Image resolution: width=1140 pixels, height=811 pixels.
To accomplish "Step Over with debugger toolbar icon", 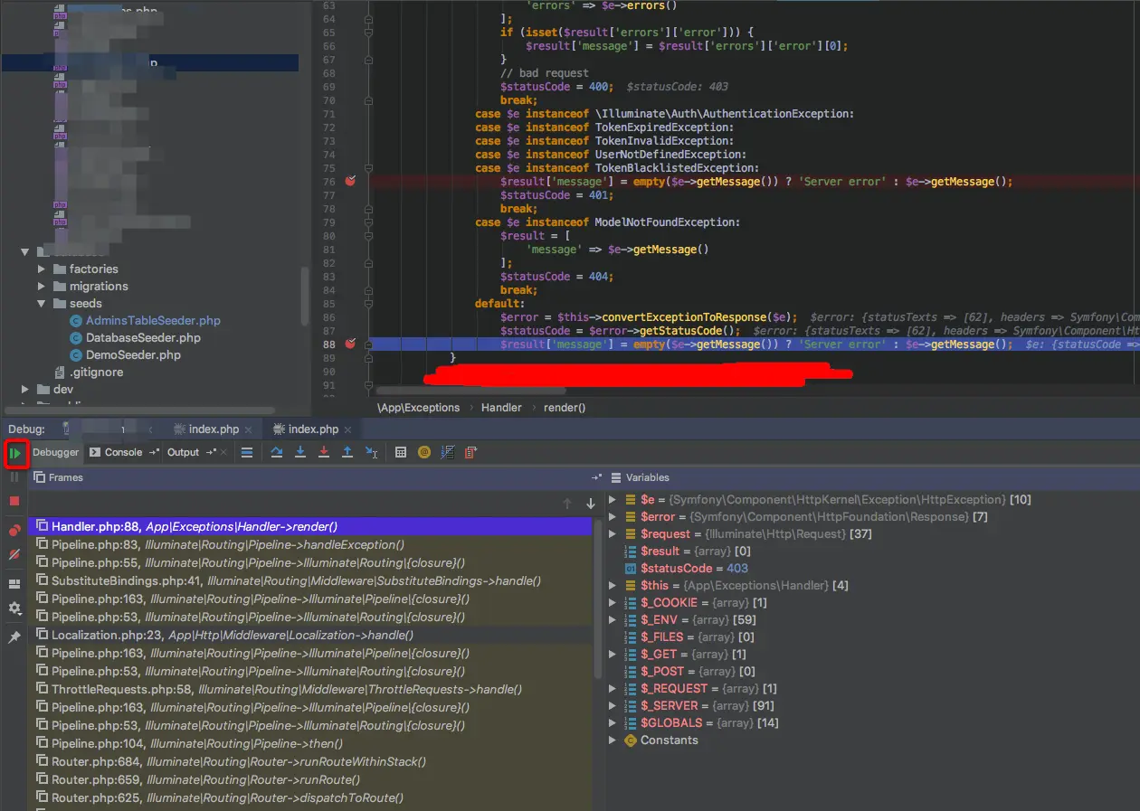I will click(277, 452).
